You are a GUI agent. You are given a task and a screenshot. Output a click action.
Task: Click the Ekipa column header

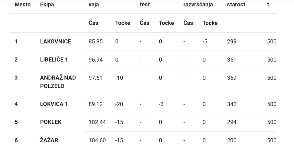pos(47,5)
